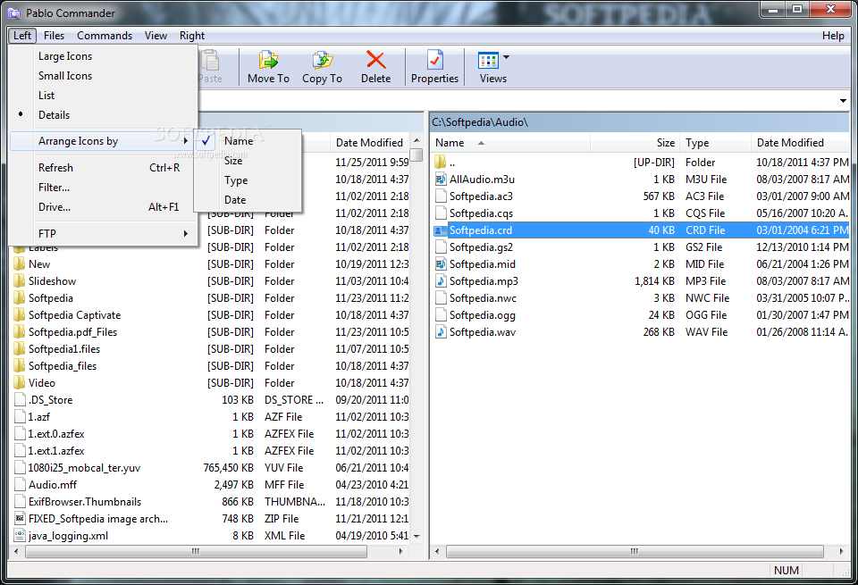The width and height of the screenshot is (858, 585).
Task: Click left panel horizontal scrollbar thumb
Action: click(x=196, y=552)
